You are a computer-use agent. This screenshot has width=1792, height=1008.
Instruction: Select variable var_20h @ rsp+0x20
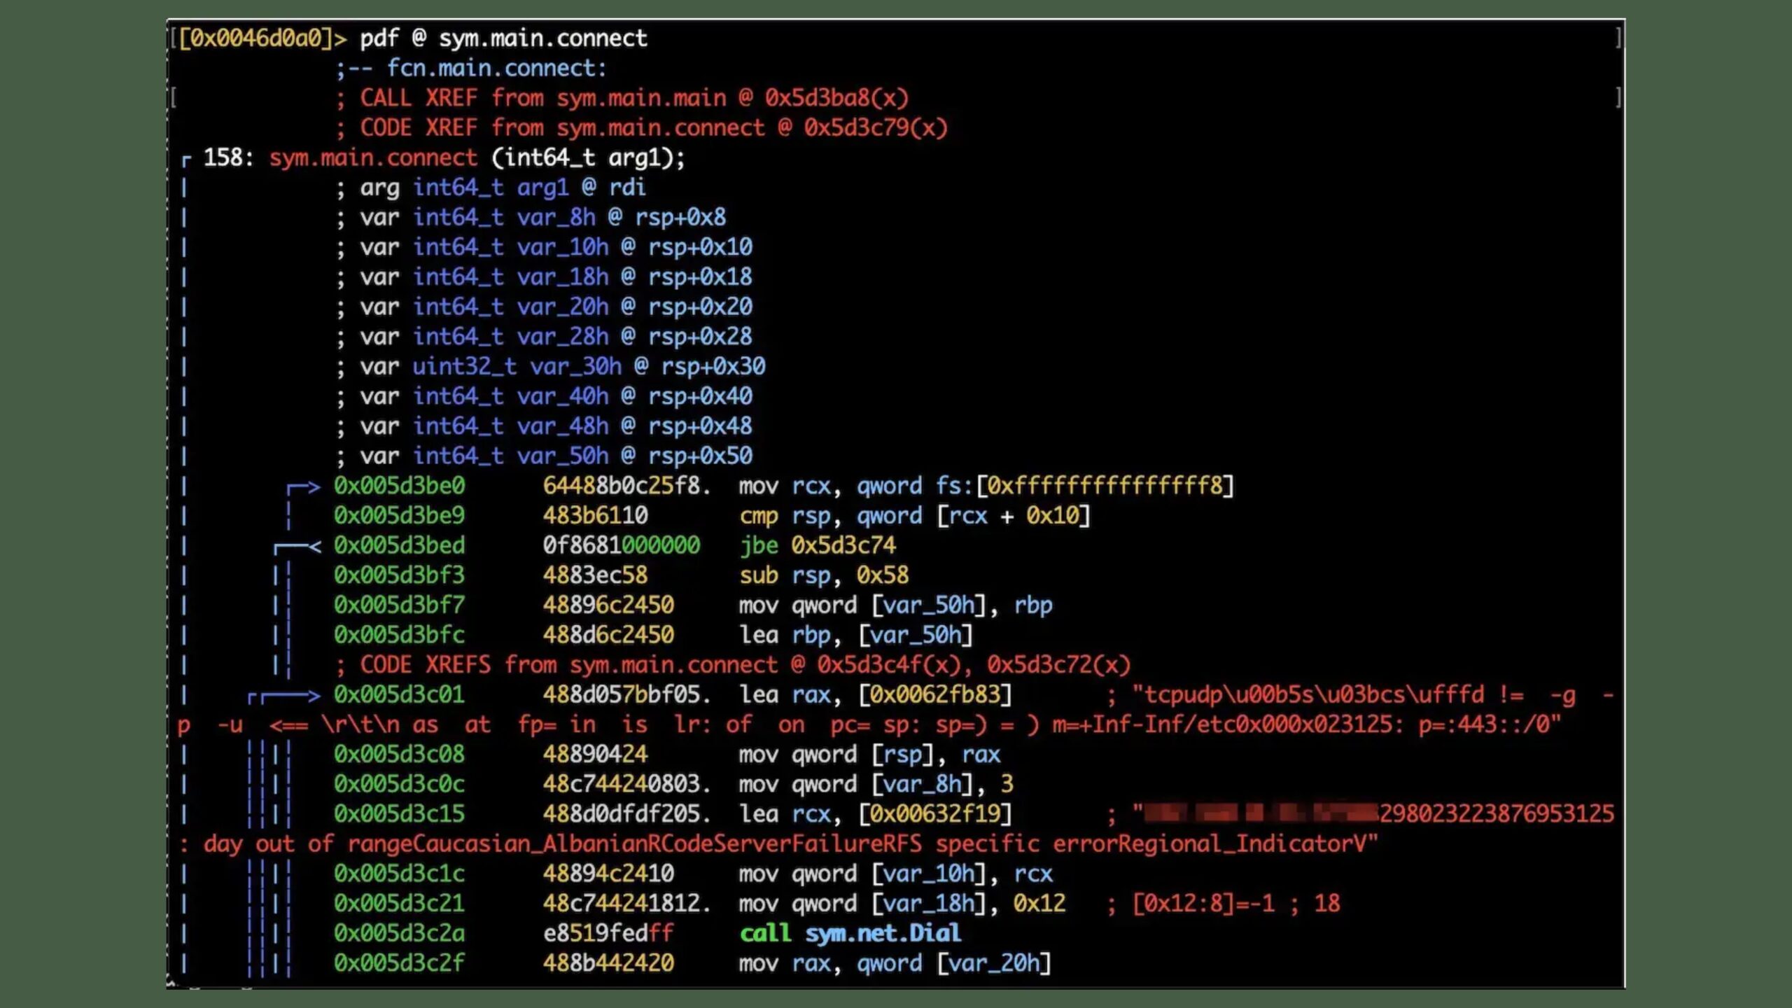(x=634, y=307)
